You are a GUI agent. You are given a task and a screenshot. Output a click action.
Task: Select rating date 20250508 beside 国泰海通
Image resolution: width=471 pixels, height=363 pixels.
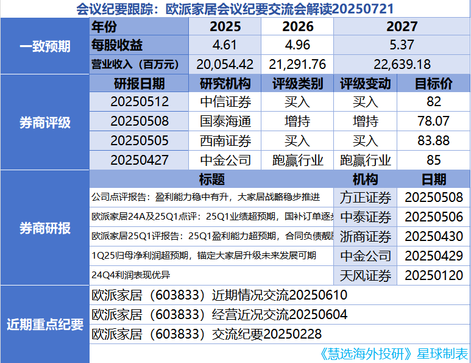pyautogui.click(x=139, y=121)
